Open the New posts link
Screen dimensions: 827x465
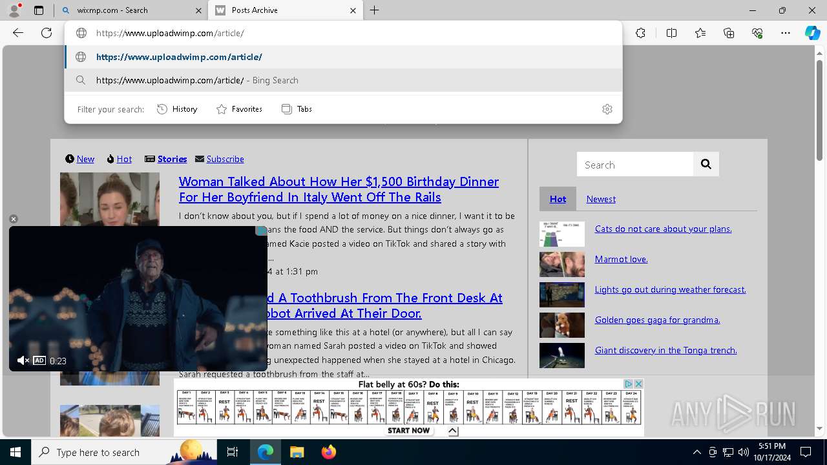pos(85,159)
